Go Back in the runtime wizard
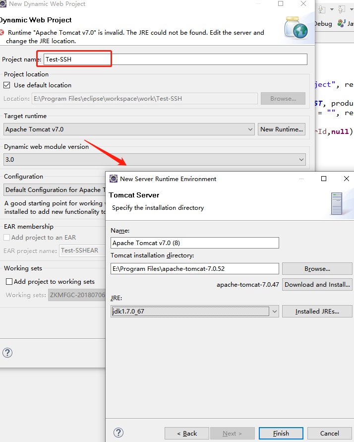Image resolution: width=354 pixels, height=442 pixels. (187, 433)
